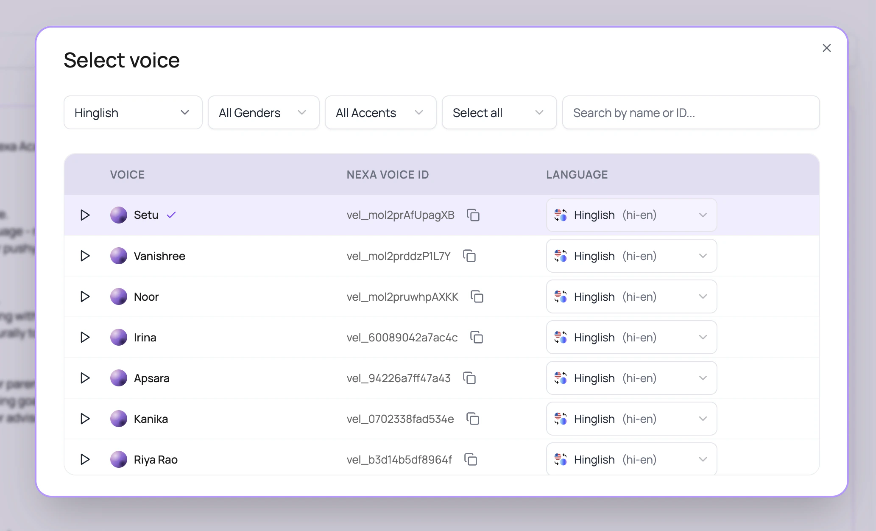
Task: Click the LANGUAGE column header
Action: (577, 174)
